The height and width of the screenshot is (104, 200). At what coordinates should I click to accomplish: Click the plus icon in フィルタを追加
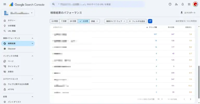(130, 21)
